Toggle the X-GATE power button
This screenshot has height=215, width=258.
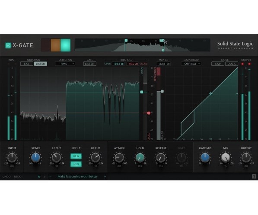pos(8,45)
